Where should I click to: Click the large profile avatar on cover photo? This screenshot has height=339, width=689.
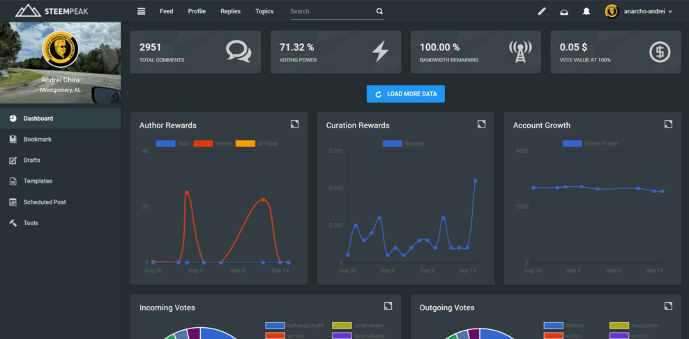pyautogui.click(x=60, y=50)
